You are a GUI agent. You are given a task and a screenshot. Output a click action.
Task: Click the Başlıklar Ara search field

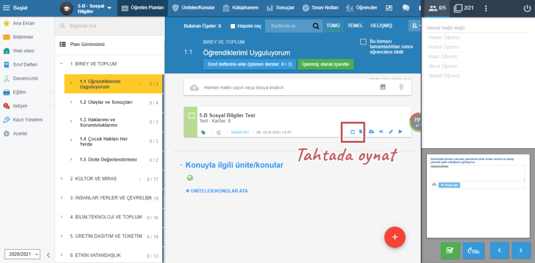(x=109, y=26)
